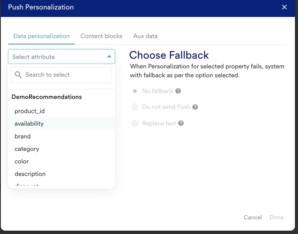Pick product_id from the attribute list
The width and height of the screenshot is (298, 234).
click(x=61, y=111)
